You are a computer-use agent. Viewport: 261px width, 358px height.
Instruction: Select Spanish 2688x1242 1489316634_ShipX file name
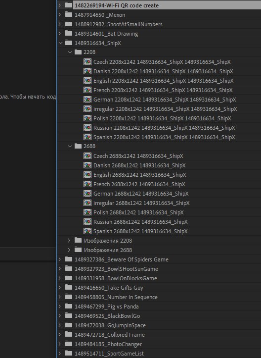(x=140, y=231)
